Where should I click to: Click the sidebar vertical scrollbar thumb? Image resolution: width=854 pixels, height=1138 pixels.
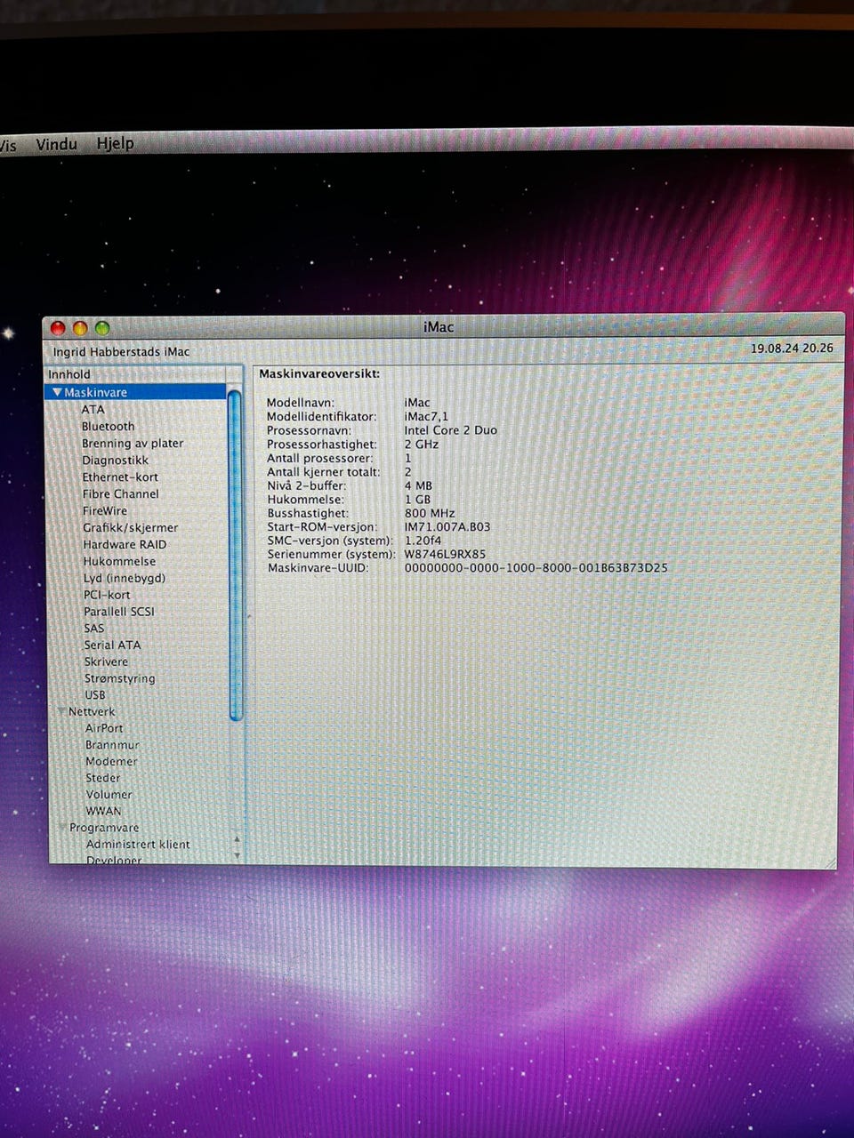point(236,551)
